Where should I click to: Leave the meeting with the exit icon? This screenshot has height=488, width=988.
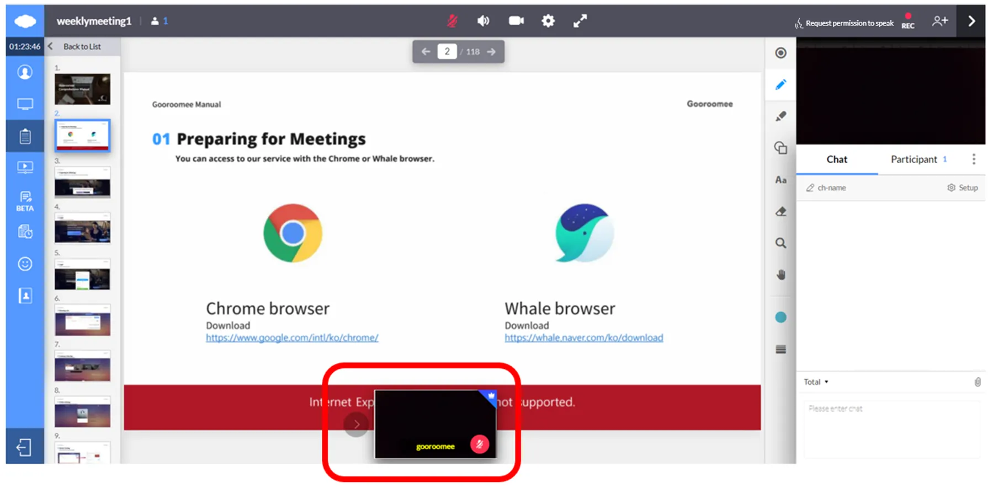24,447
